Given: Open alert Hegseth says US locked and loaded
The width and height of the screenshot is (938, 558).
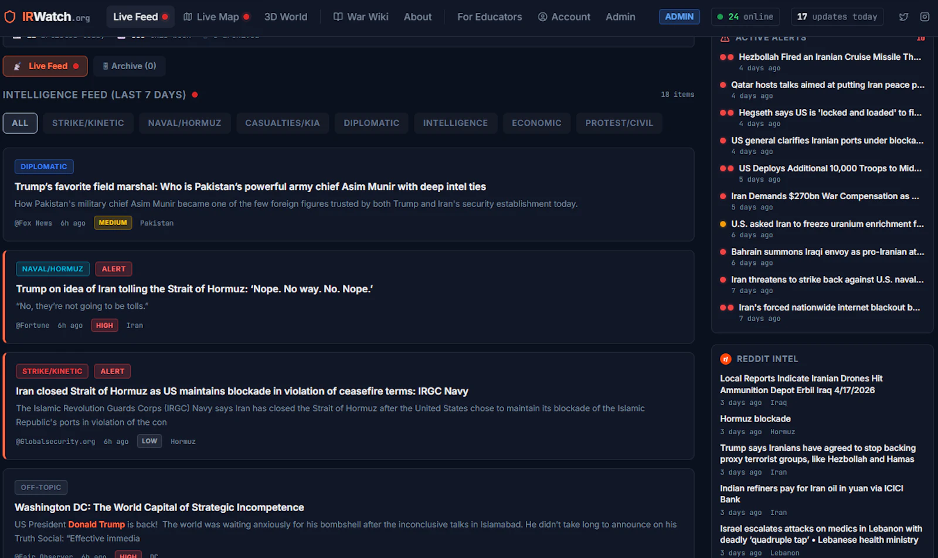Looking at the screenshot, I should tap(830, 113).
